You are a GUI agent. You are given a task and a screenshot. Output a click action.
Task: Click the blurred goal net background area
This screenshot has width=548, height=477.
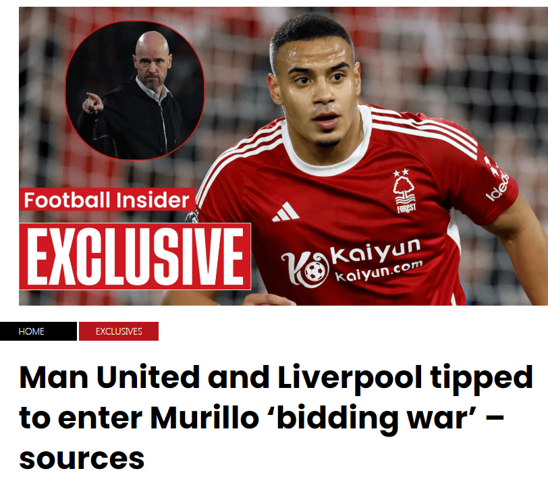[x=454, y=63]
